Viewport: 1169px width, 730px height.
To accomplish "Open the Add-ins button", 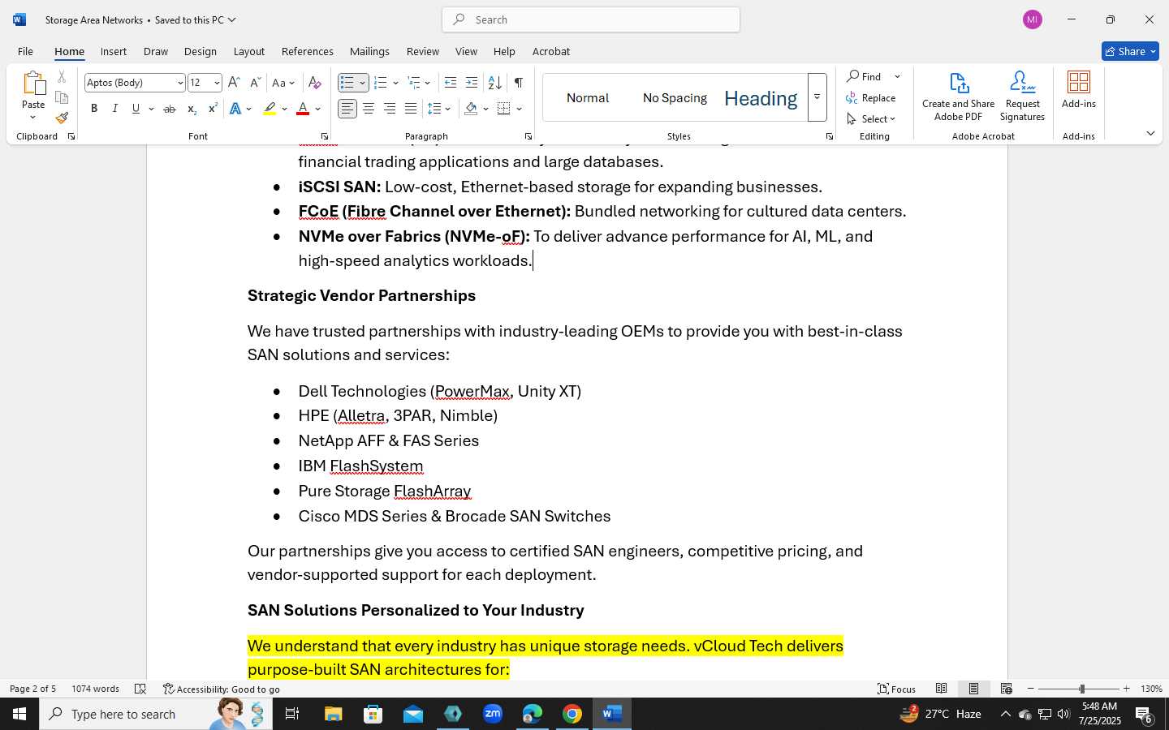I will 1078,89.
